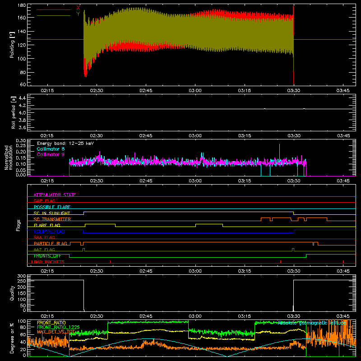Click the tall cyan Collimator 8 spike
The height and width of the screenshot is (361, 361).
pos(279,152)
